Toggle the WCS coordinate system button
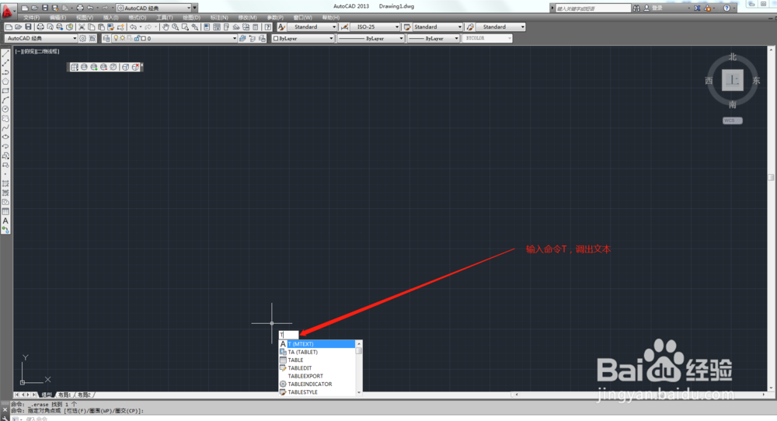 coord(732,120)
